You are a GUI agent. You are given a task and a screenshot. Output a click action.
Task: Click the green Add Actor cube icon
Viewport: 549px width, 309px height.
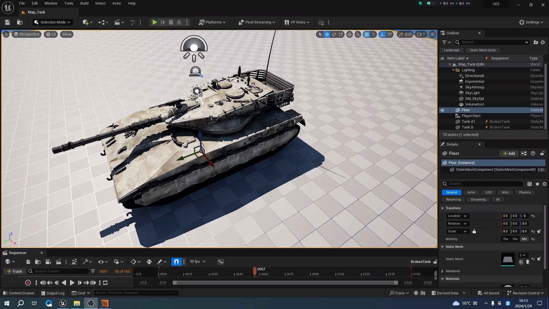tap(86, 22)
